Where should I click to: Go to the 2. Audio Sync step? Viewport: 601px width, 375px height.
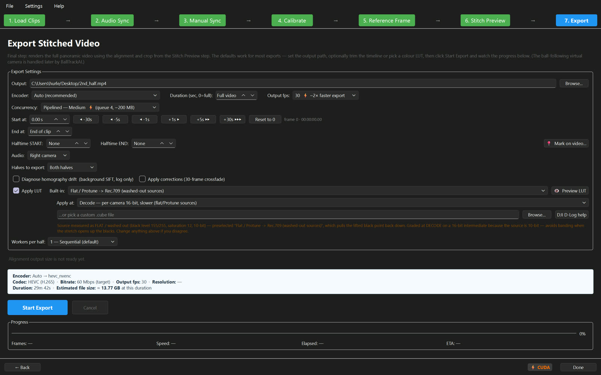[x=112, y=20]
